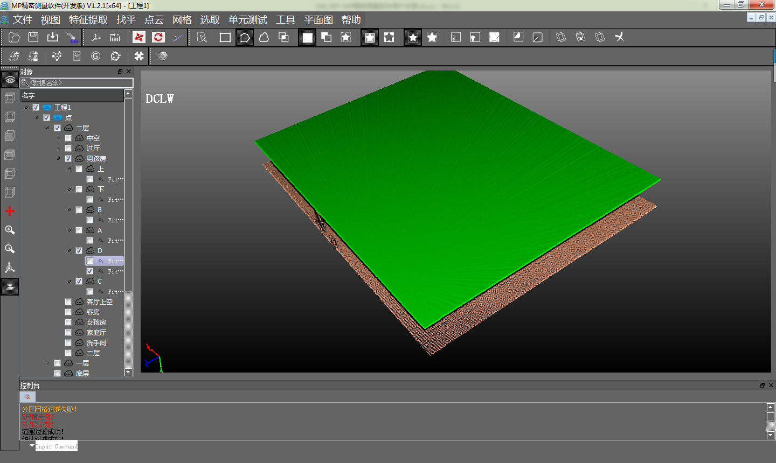Open the 点云 menu
The width and height of the screenshot is (776, 463).
154,20
